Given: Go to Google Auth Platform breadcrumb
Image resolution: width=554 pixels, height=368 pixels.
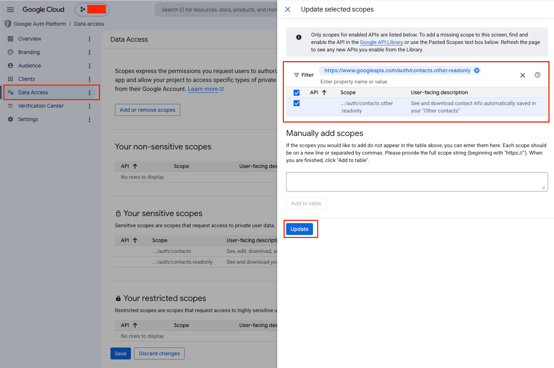Looking at the screenshot, I should click(40, 24).
